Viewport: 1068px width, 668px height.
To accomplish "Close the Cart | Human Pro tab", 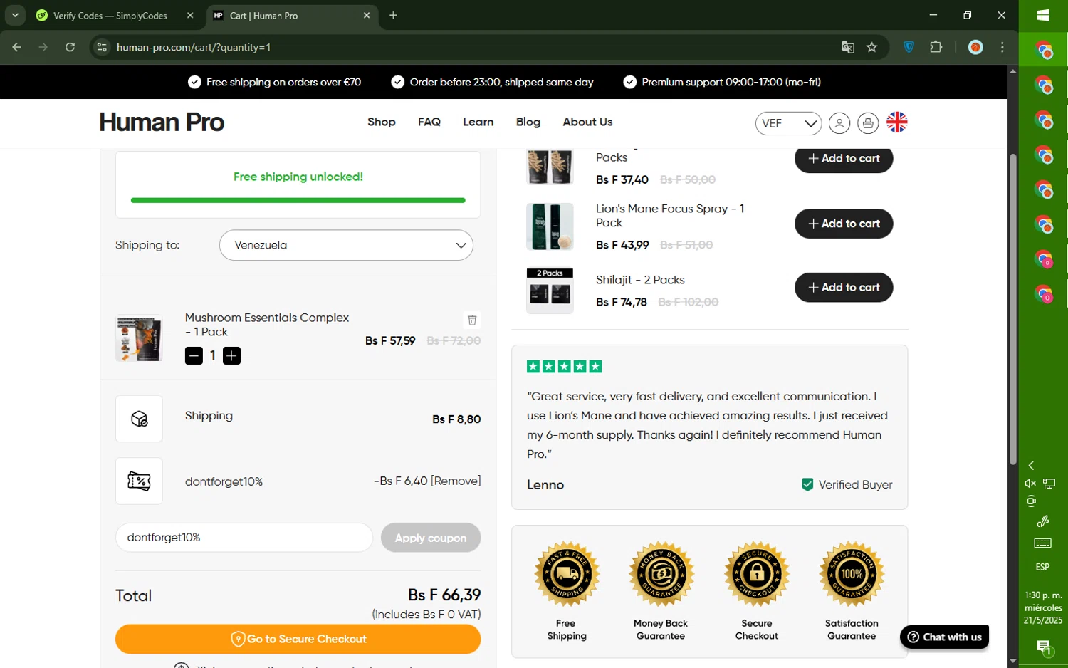I will pos(367,15).
